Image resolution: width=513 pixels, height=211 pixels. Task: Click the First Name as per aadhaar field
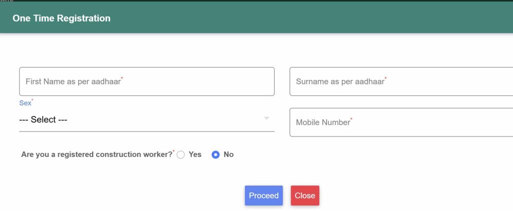[146, 81]
